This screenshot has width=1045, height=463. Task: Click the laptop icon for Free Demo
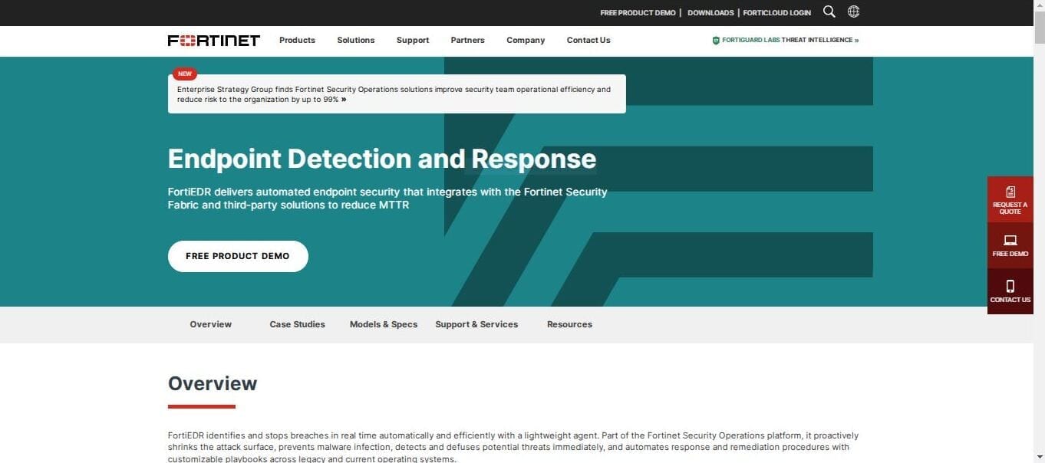[x=1010, y=241]
